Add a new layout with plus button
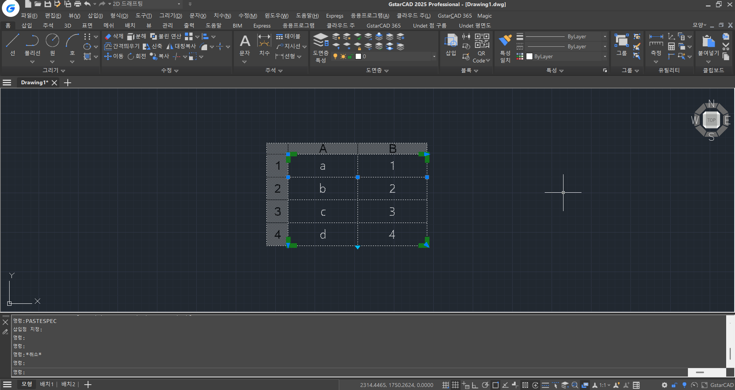Viewport: 735px width, 390px height. 88,385
